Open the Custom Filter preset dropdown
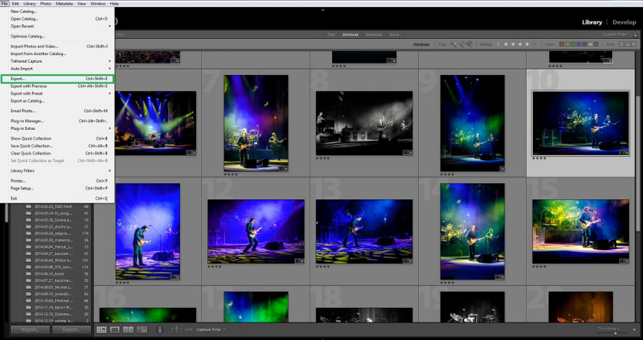643x340 pixels. [x=617, y=35]
